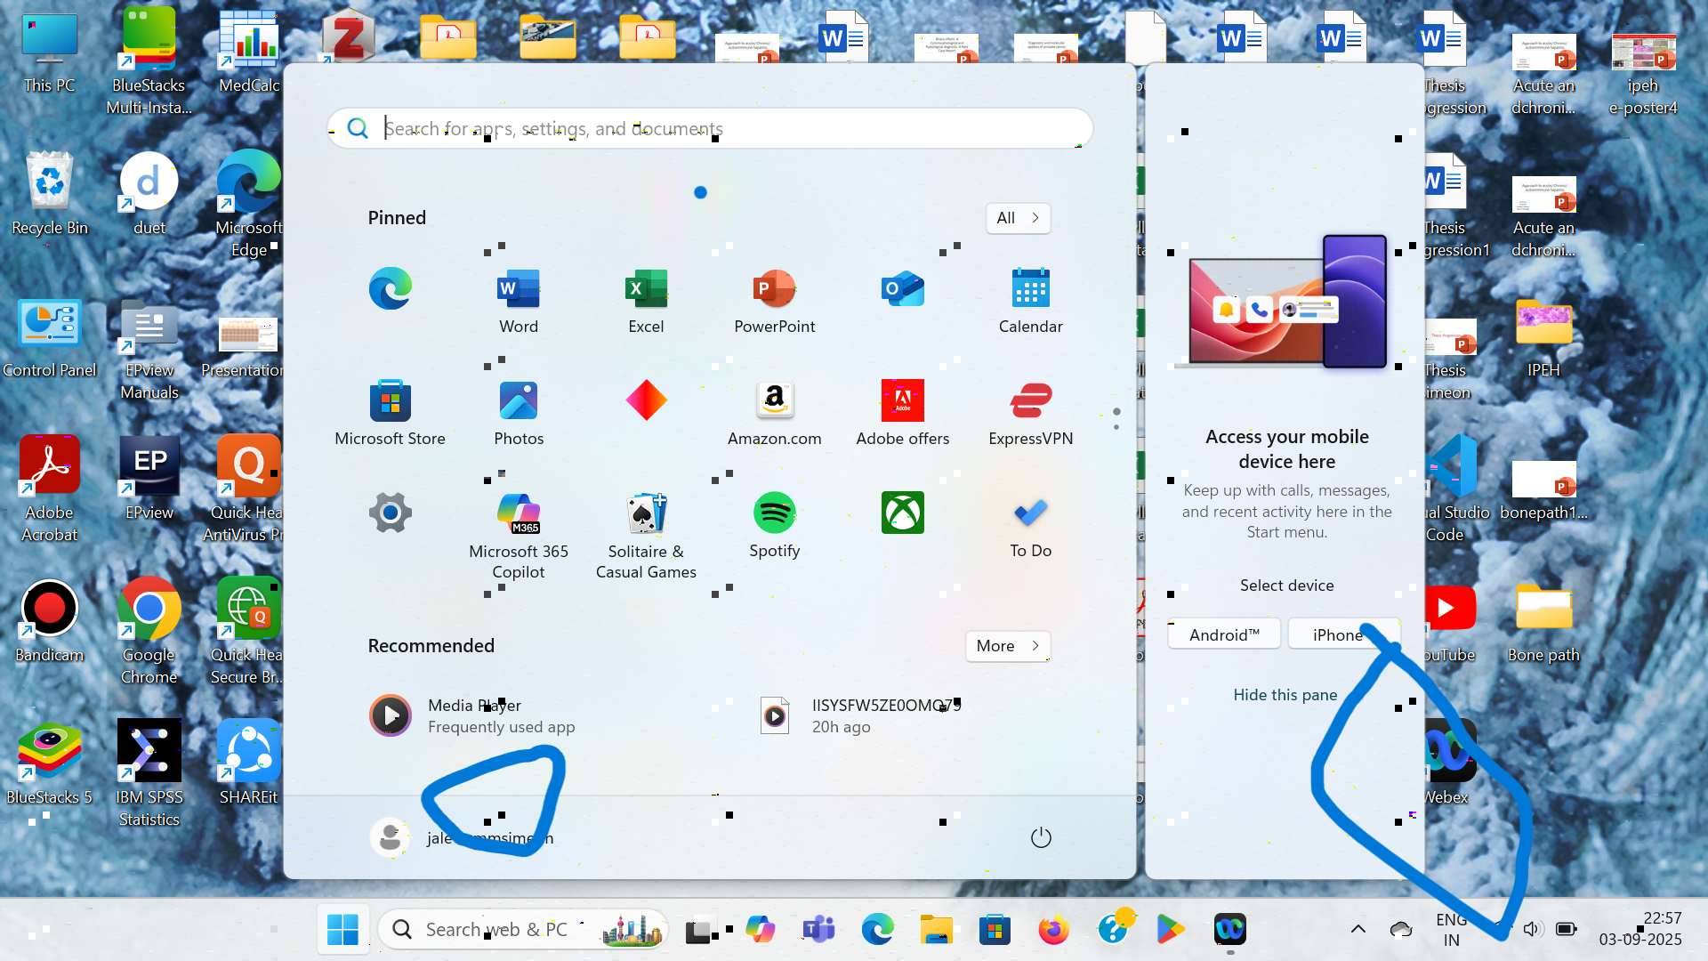Screen dimensions: 1708x961
Task: Open Word from pinned apps
Action: (519, 300)
